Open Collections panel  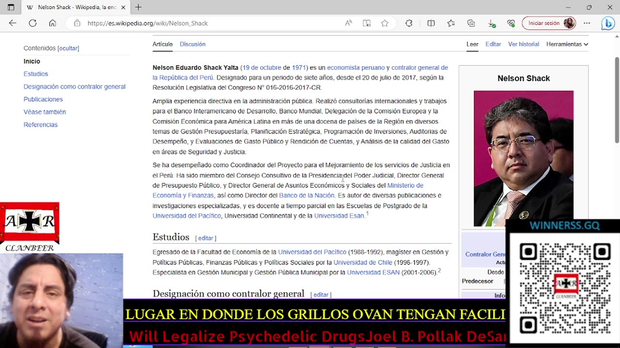[471, 23]
